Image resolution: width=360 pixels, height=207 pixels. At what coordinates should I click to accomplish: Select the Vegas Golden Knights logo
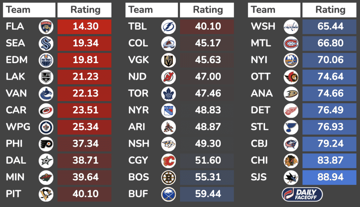coord(168,60)
